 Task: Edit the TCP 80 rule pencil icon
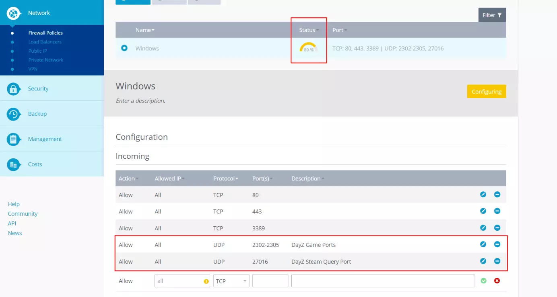coord(483,195)
